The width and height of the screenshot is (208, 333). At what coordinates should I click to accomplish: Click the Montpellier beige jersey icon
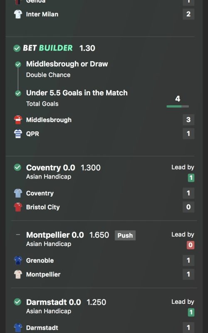pos(18,274)
